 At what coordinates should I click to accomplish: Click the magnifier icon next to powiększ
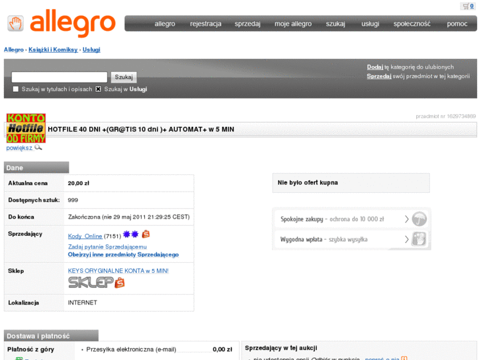[38, 147]
